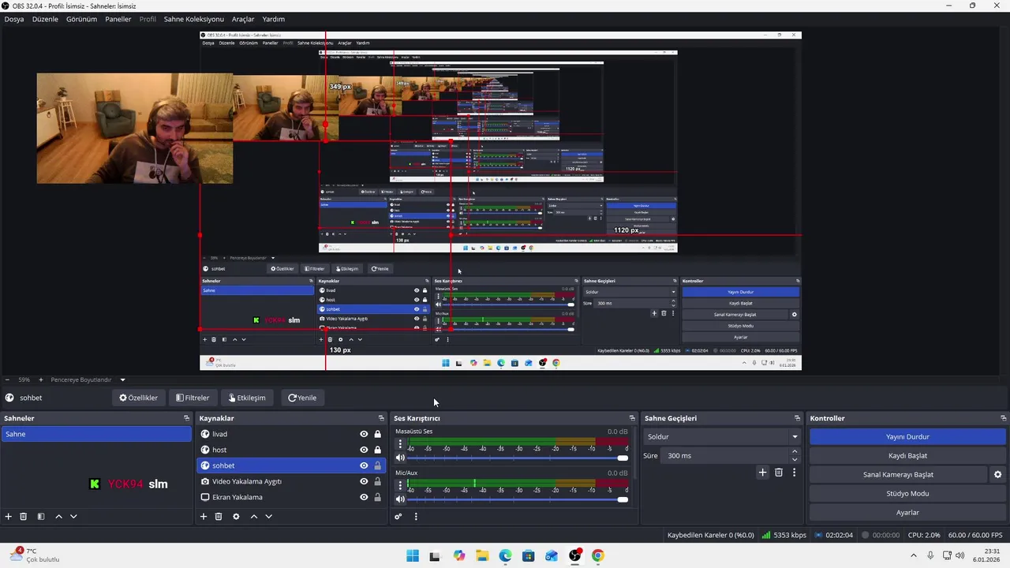Open Ayarlar settings button
The height and width of the screenshot is (568, 1010).
(x=907, y=513)
